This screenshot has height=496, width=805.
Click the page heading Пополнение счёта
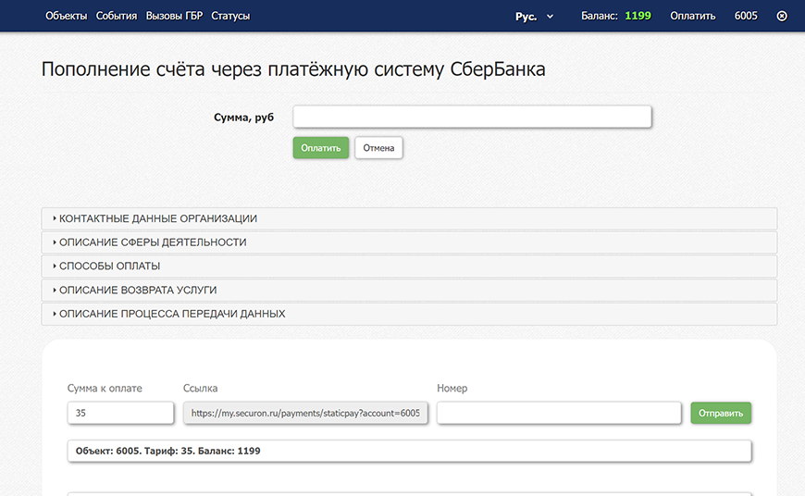point(293,68)
